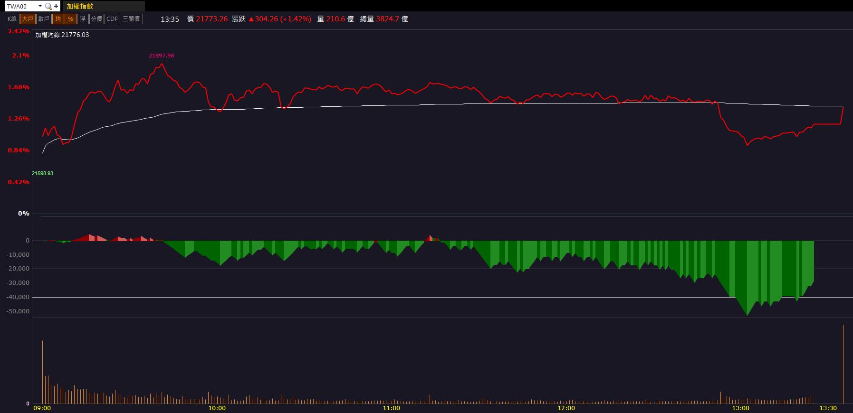Click the 13:35 time label

[x=170, y=19]
